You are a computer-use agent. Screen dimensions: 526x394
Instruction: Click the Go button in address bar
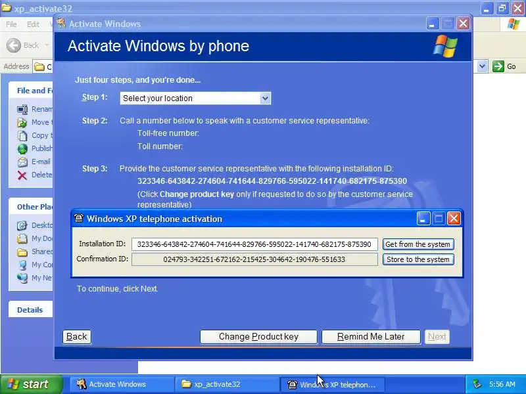point(504,66)
